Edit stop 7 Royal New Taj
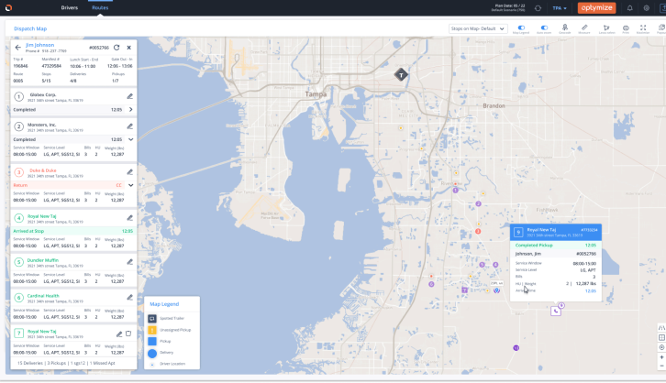 click(x=119, y=334)
